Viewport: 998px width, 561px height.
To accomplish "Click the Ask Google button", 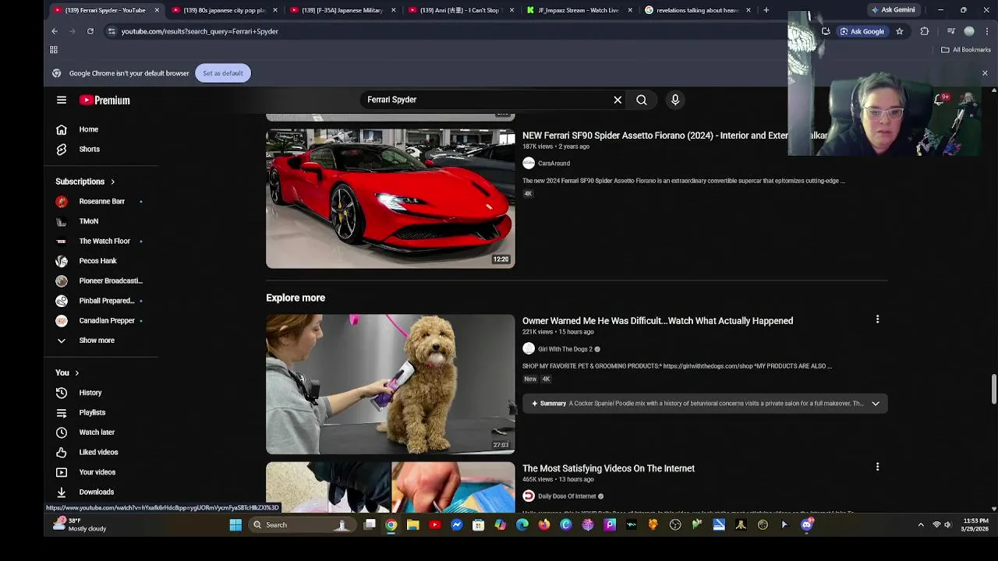I will pyautogui.click(x=862, y=31).
